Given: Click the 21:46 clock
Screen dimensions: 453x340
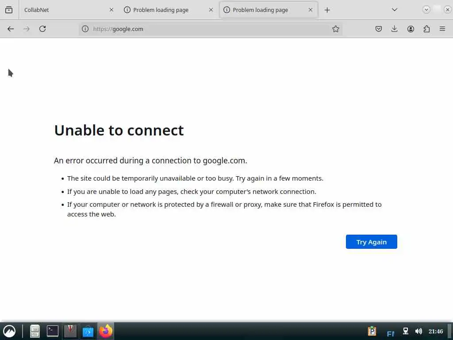Looking at the screenshot, I should (436, 331).
